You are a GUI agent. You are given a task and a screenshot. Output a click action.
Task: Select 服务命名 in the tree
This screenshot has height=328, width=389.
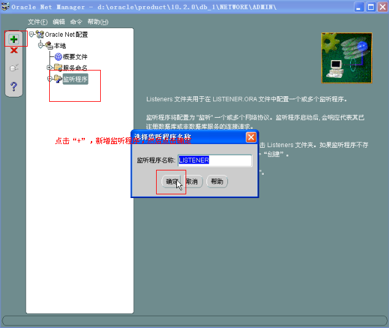(x=75, y=68)
